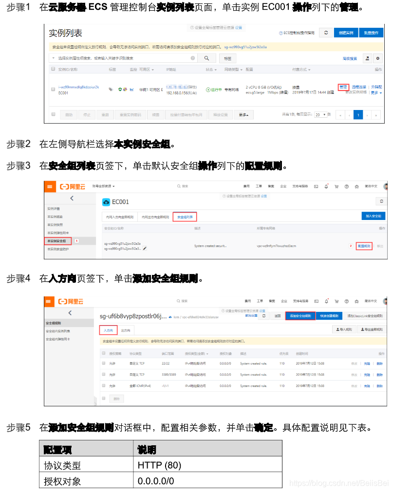Click the green shield icon of EC001
The image size is (393, 492).
(120, 90)
